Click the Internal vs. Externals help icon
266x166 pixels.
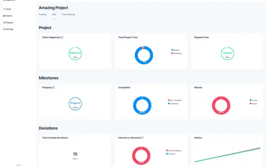point(142,138)
